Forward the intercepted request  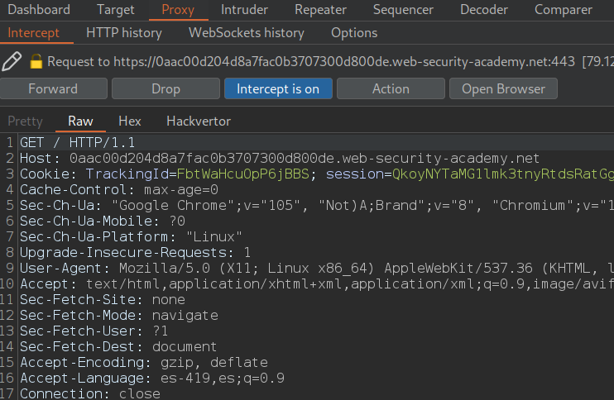(x=53, y=88)
